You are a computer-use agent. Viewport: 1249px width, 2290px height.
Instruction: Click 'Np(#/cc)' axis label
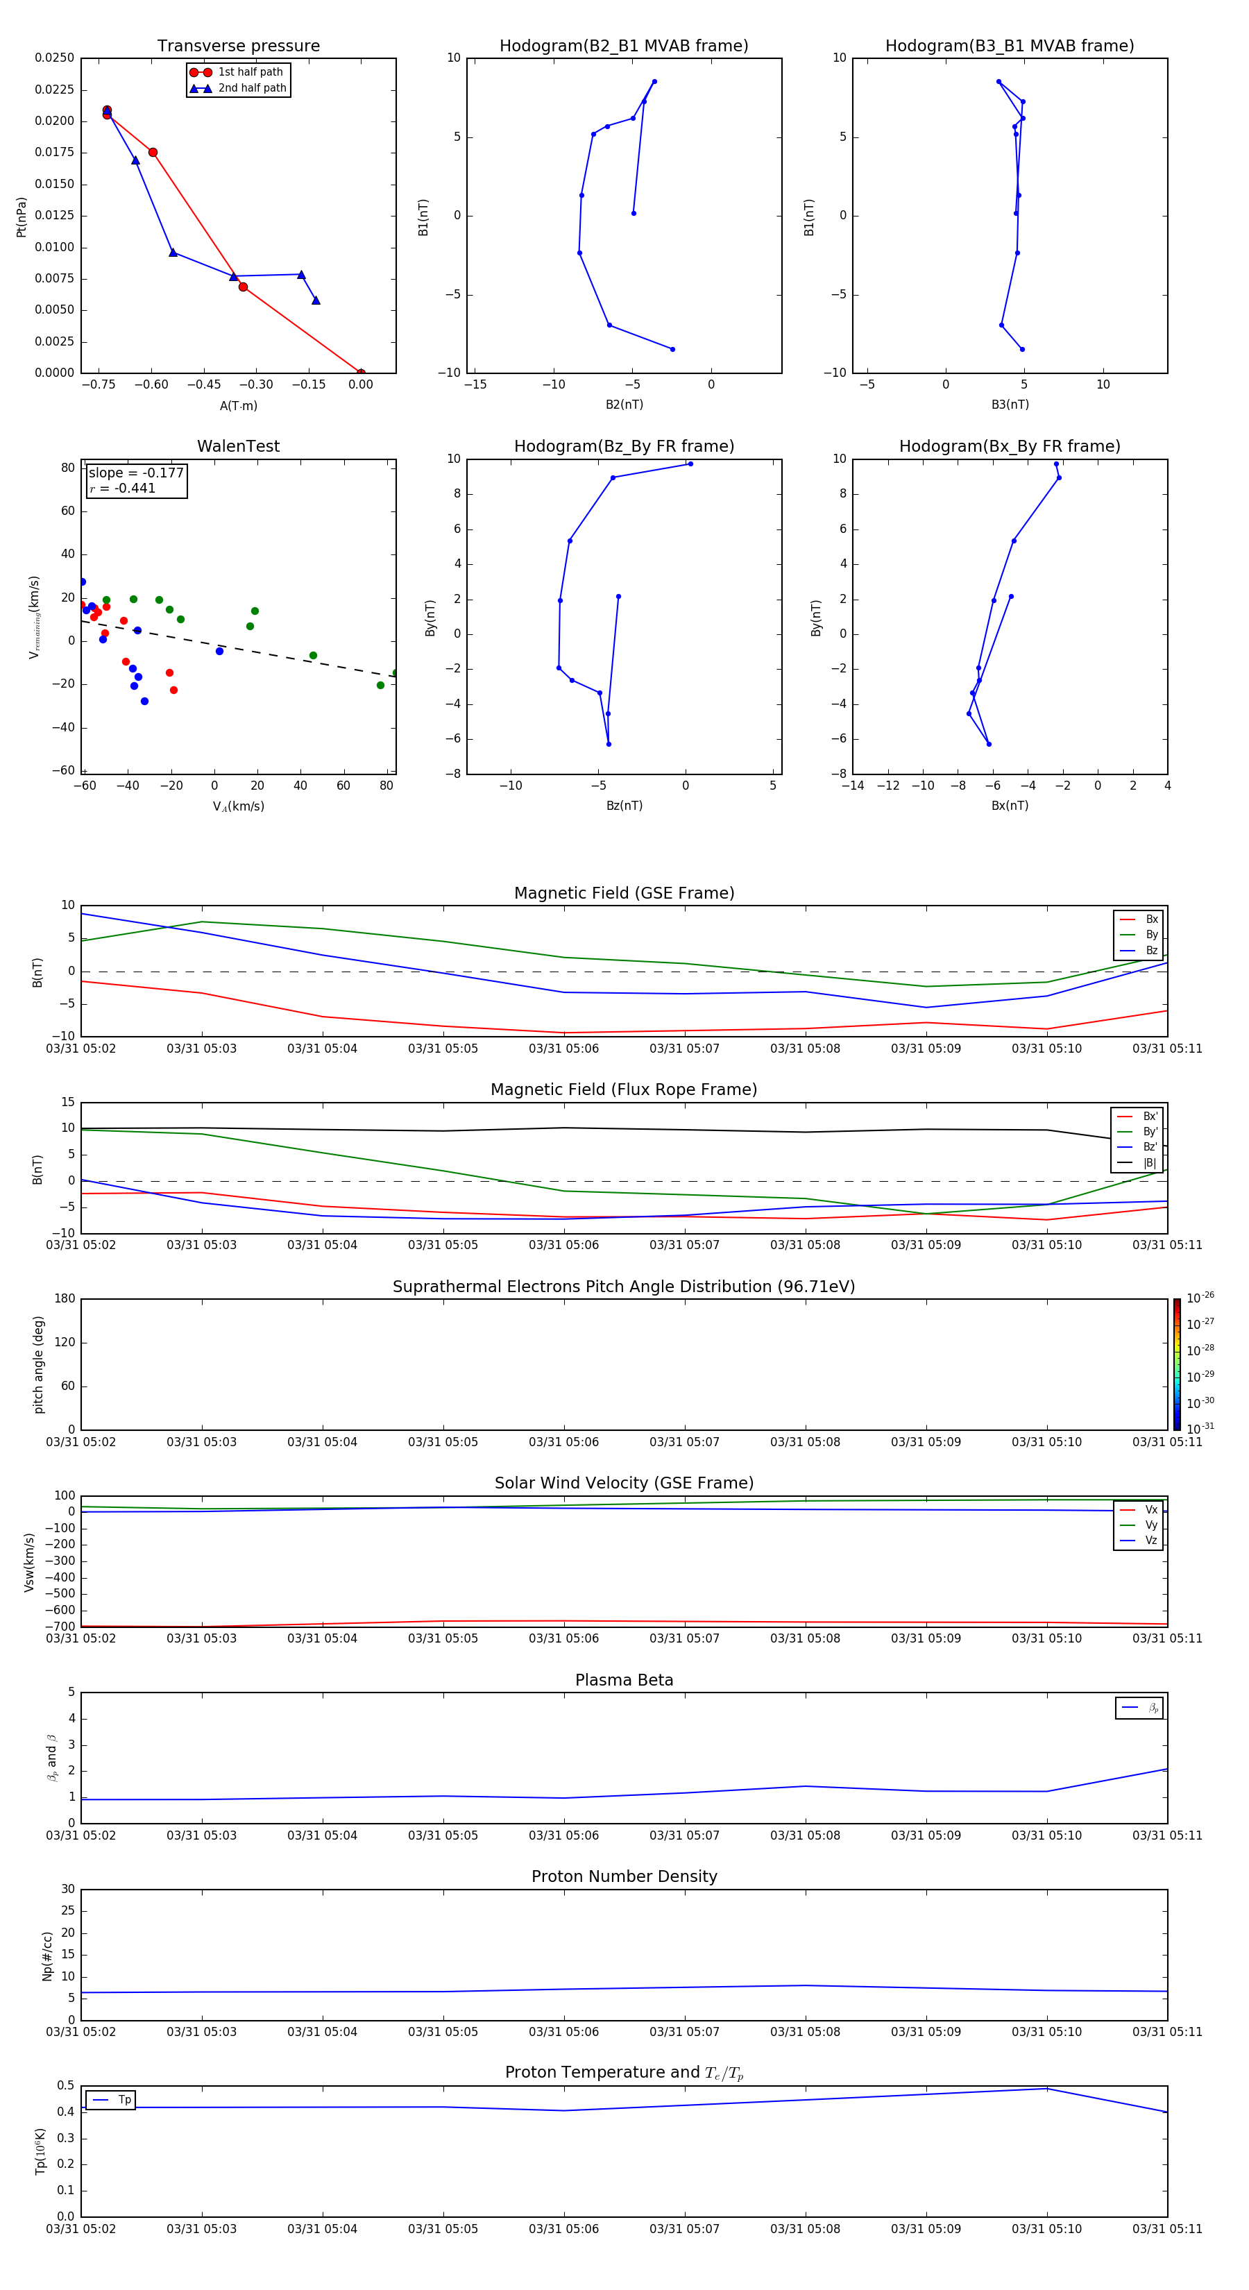pyautogui.click(x=46, y=1956)
